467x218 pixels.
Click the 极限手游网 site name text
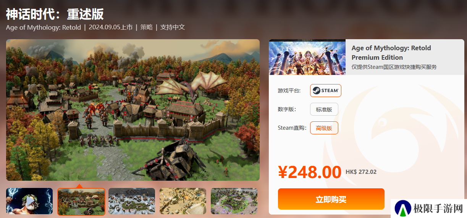coord(438,208)
